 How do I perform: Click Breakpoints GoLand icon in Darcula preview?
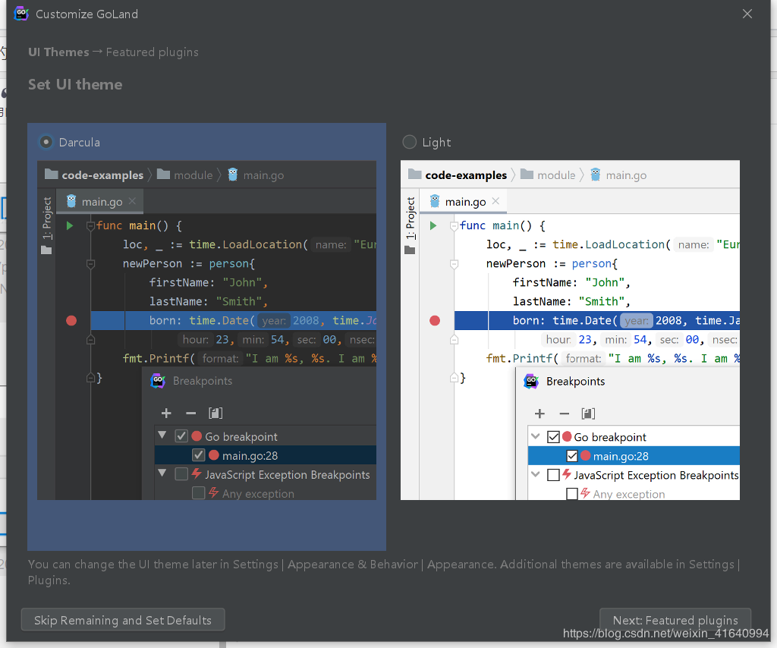[158, 381]
